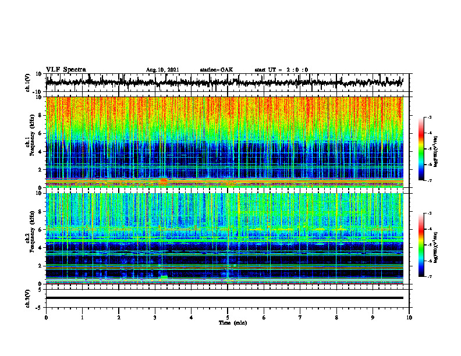Screen dimensions: 461x356
Task: Click the "5" tick on ch.3(V) axis
Action: pyautogui.click(x=41, y=289)
